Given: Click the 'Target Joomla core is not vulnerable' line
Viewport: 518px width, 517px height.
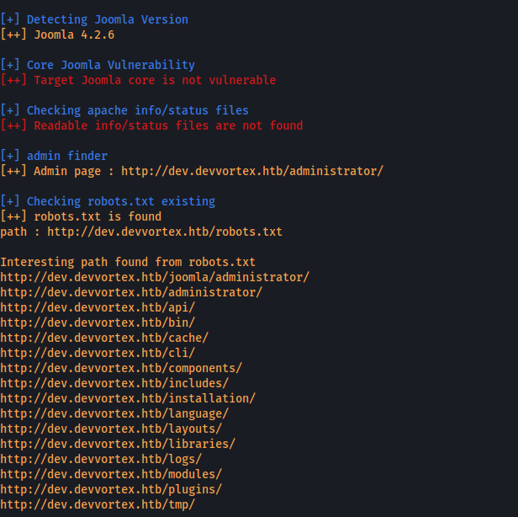Looking at the screenshot, I should [x=138, y=80].
